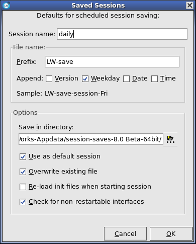Tick the Time append checkbox
196x244 pixels.
[154, 78]
